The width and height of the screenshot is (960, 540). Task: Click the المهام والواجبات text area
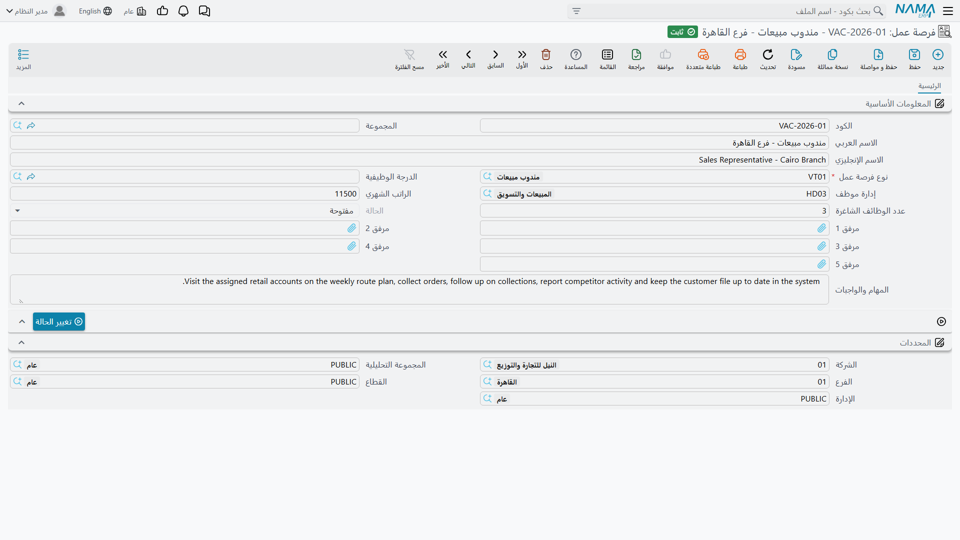click(x=419, y=289)
